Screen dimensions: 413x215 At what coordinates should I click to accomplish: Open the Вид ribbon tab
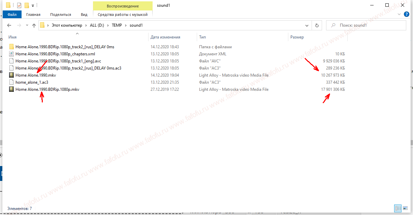tap(84, 15)
